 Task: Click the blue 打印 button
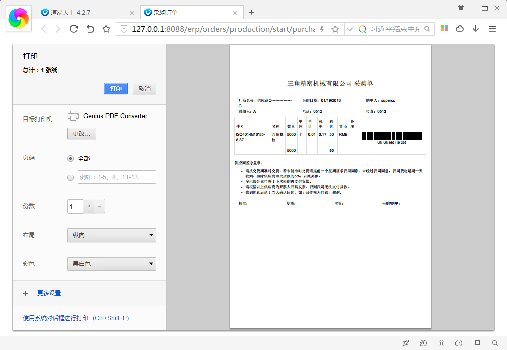pyautogui.click(x=116, y=88)
